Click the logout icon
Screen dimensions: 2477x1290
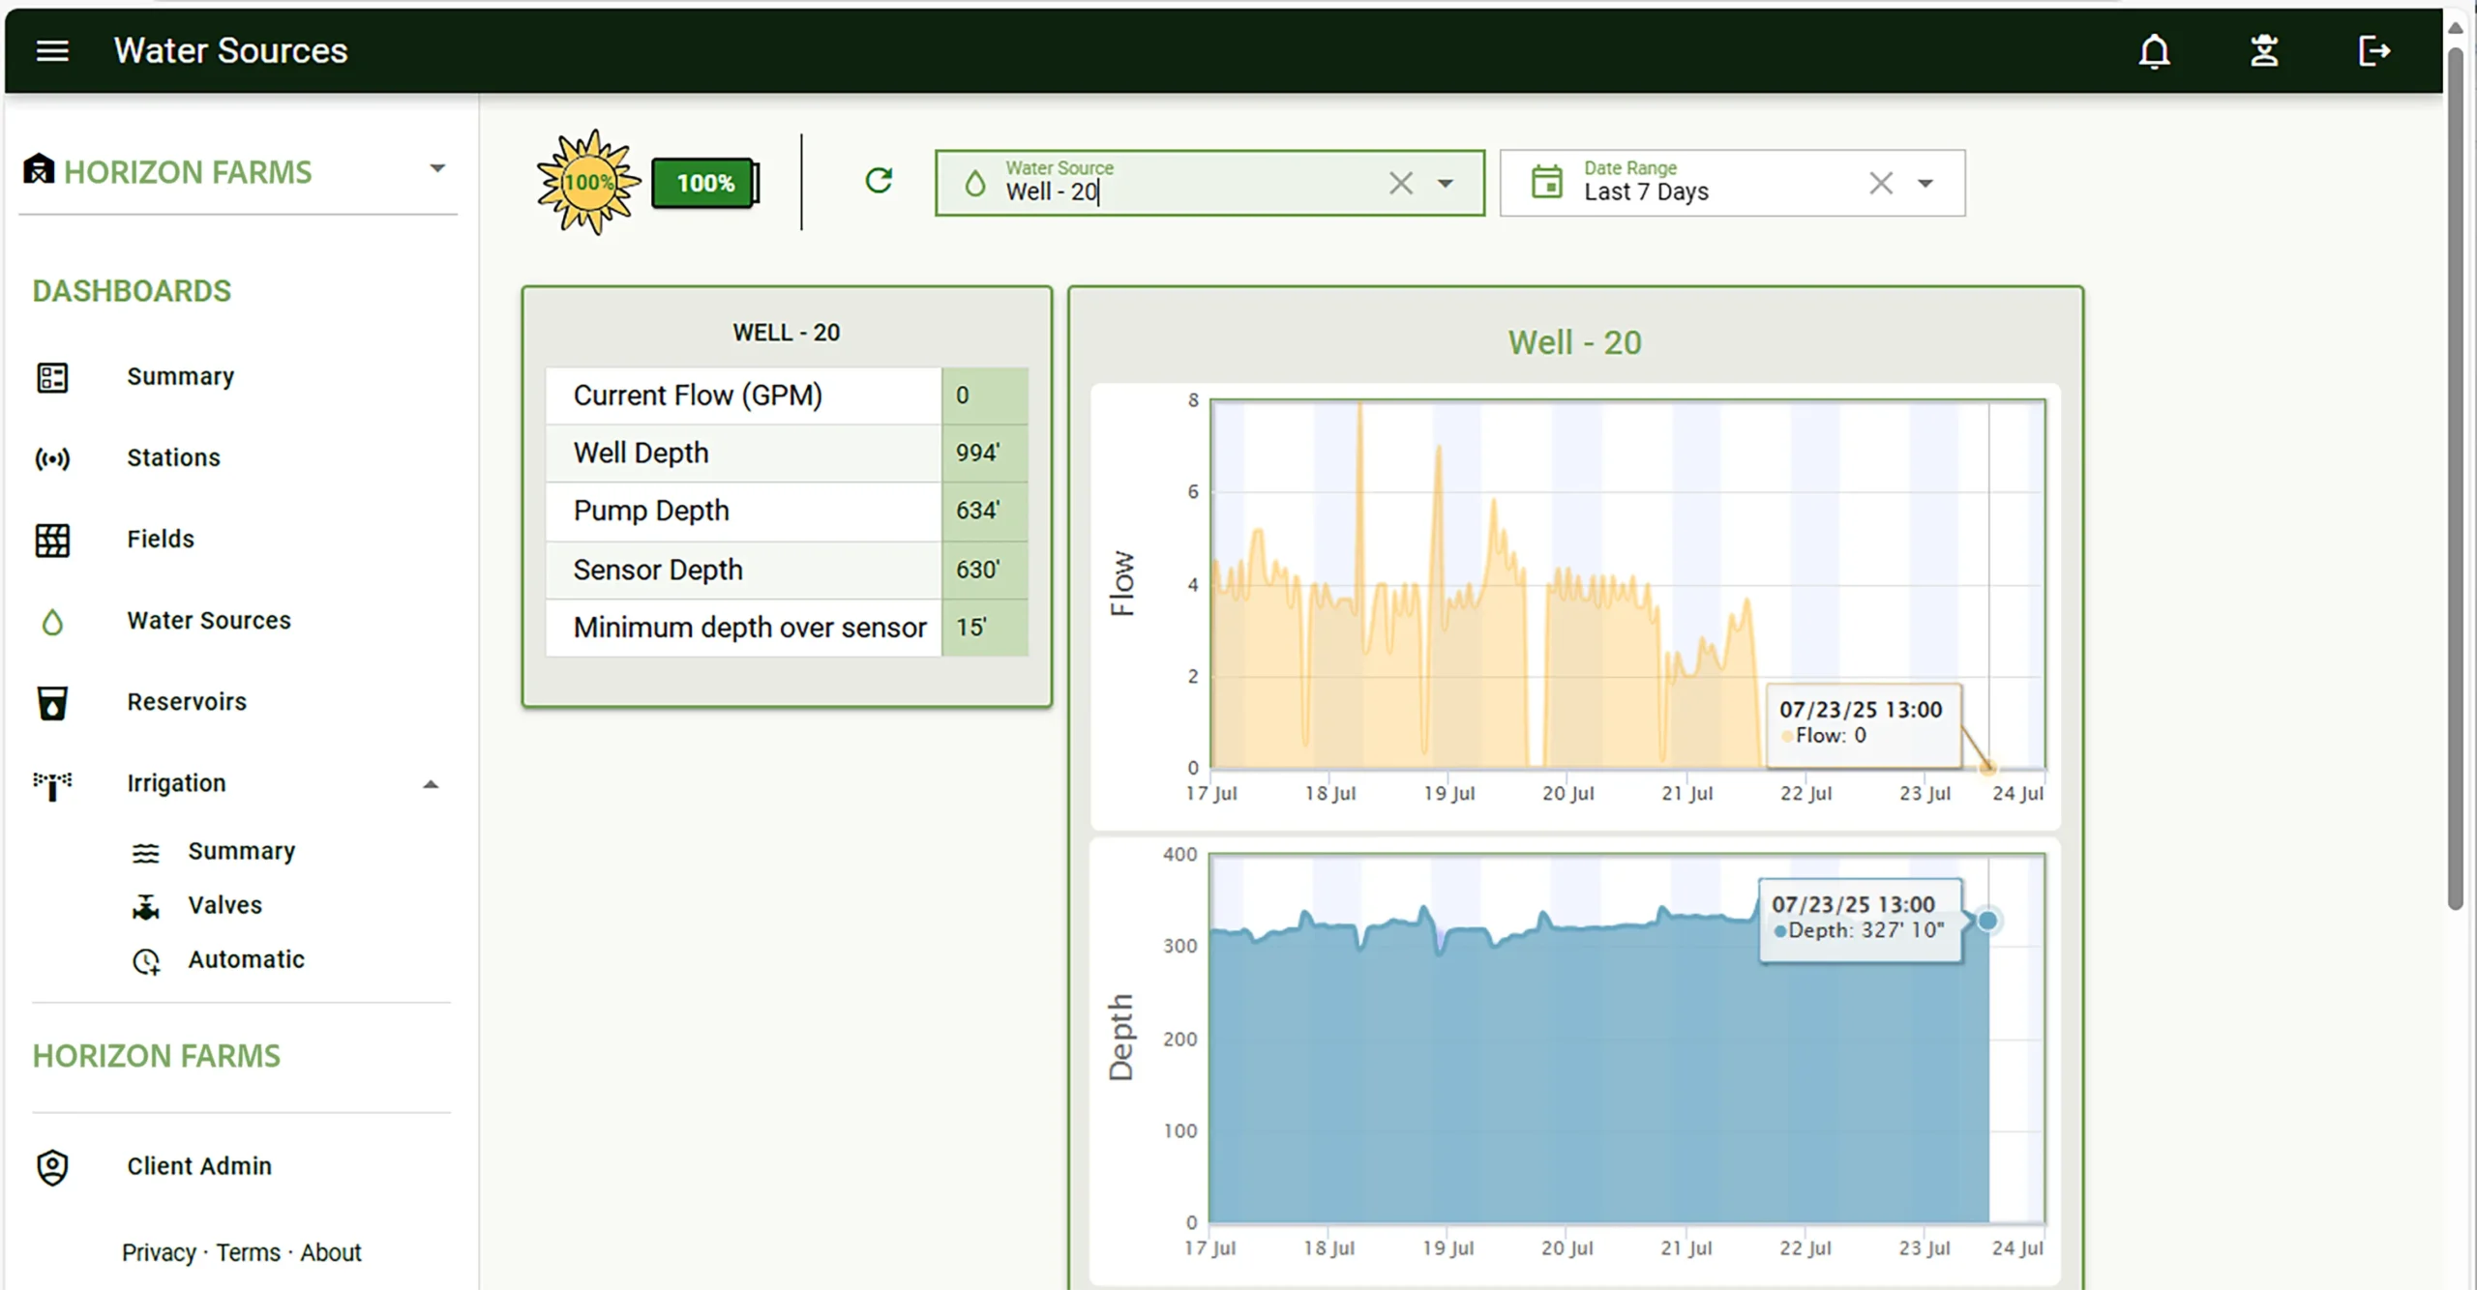[x=2373, y=51]
